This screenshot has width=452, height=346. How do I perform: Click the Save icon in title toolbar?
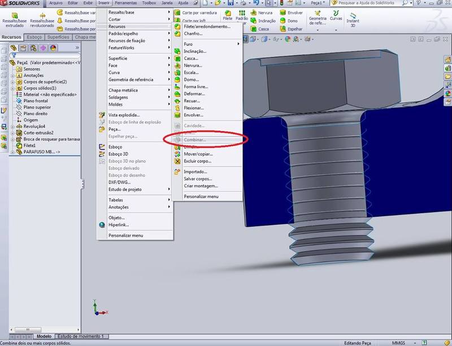coord(231,3)
